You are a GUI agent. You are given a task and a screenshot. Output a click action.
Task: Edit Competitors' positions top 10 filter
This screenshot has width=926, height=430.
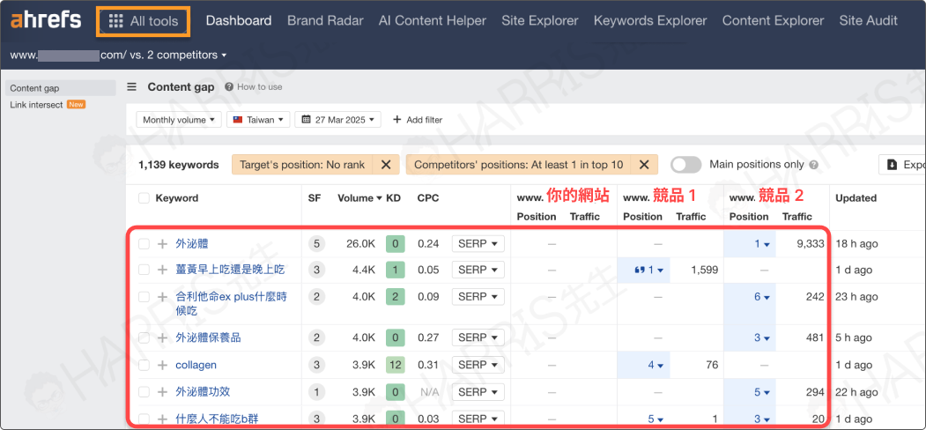(x=519, y=165)
